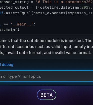Viewport: 93px width, 105px height.
Task: Click the expected_output code line
Action: 46,8
